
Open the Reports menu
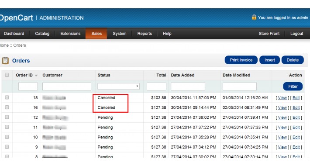coord(145,34)
